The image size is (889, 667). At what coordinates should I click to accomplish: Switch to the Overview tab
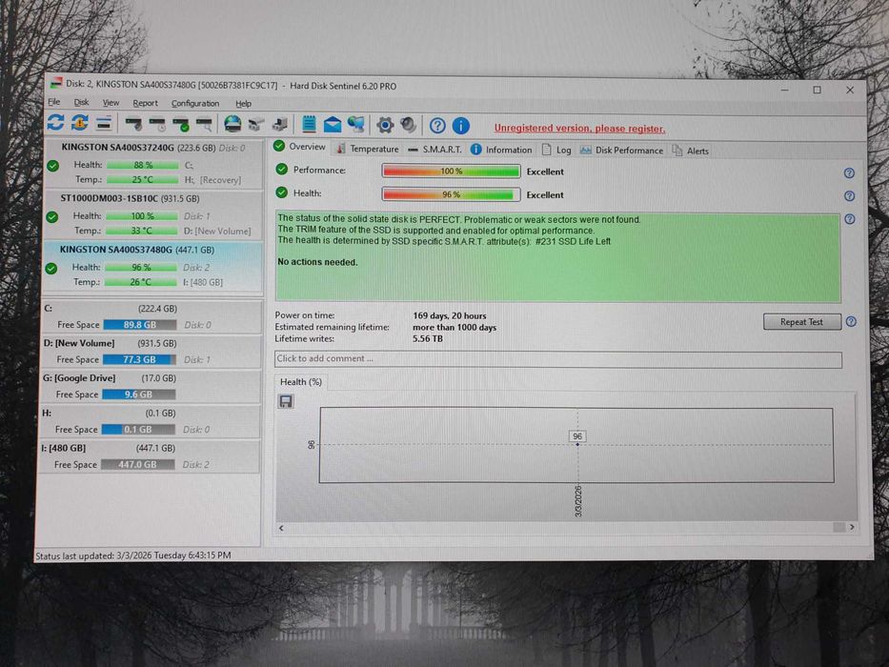pos(300,147)
